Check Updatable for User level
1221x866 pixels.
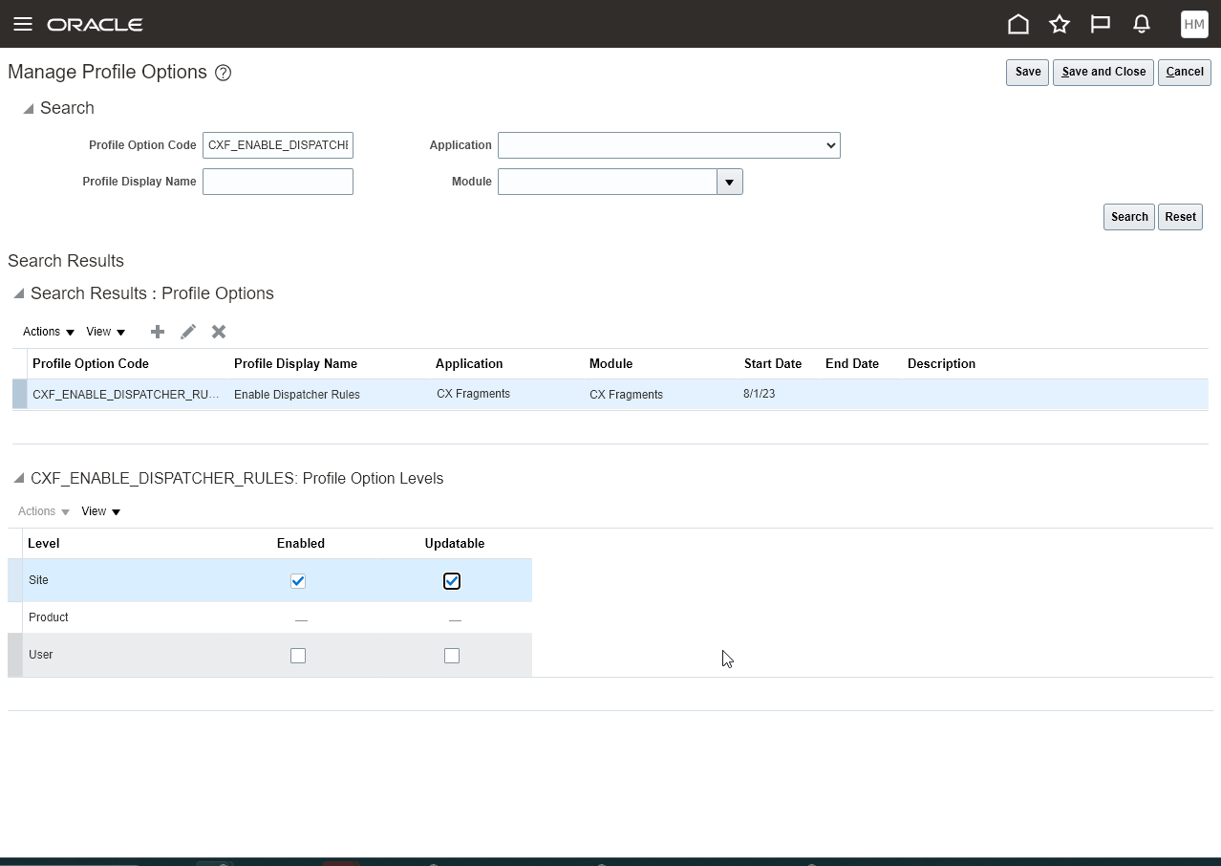coord(452,656)
